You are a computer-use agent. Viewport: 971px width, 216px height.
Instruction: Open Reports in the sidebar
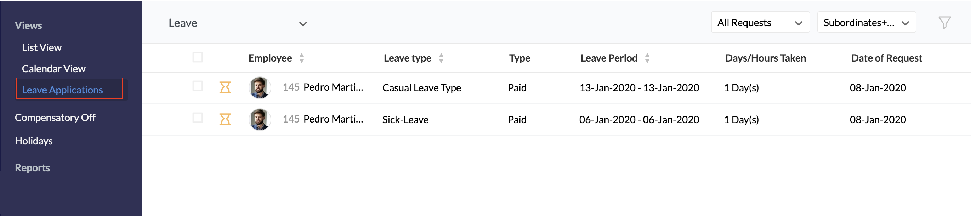[x=33, y=168]
